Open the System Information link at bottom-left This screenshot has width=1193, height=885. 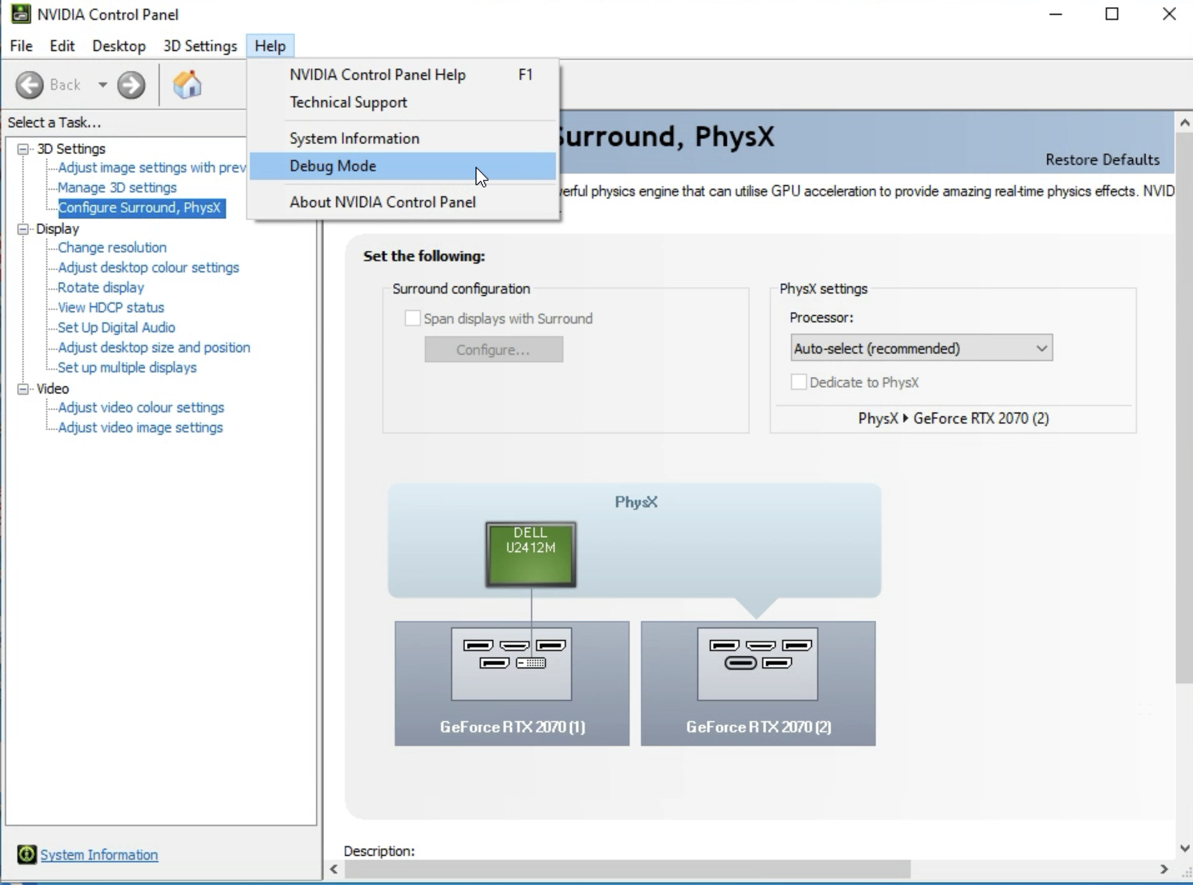[x=99, y=855]
